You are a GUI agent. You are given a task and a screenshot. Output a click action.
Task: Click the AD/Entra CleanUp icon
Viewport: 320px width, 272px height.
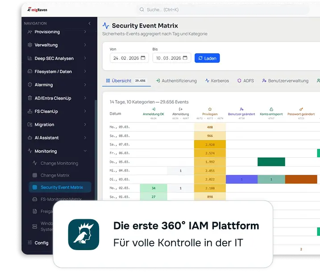[x=30, y=98]
